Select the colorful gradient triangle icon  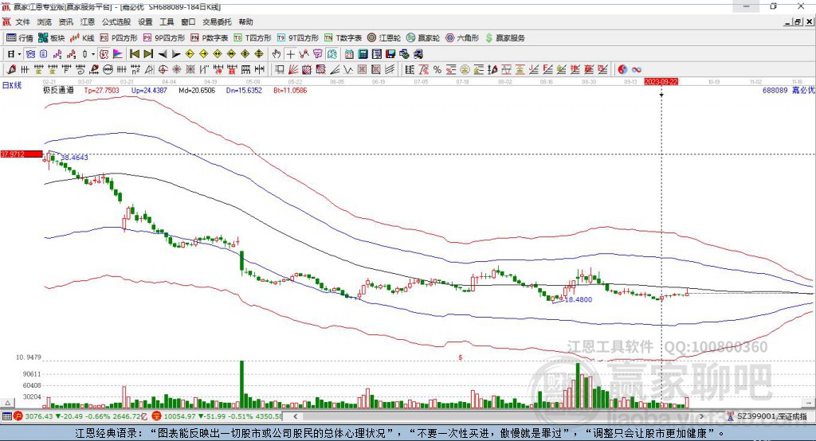click(118, 54)
